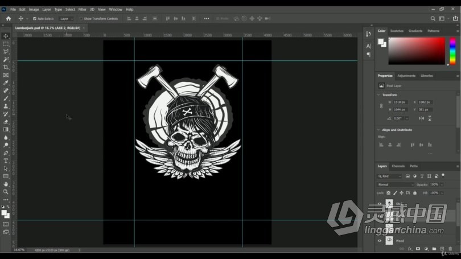Select the Gradient tool
The height and width of the screenshot is (259, 461).
click(6, 129)
